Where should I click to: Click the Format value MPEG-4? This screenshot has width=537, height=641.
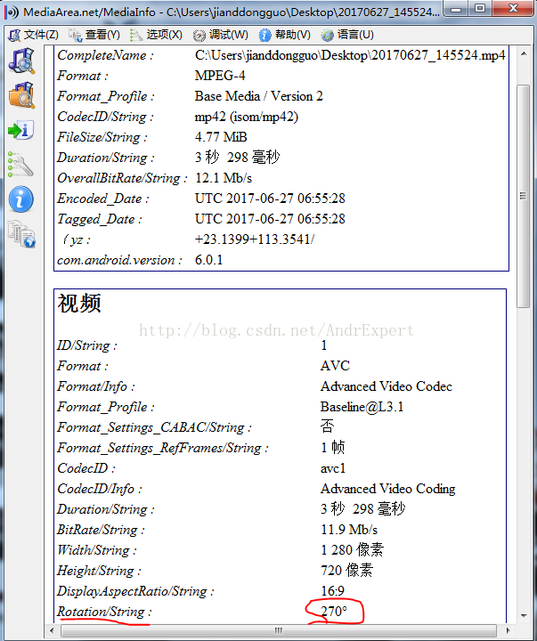point(220,76)
